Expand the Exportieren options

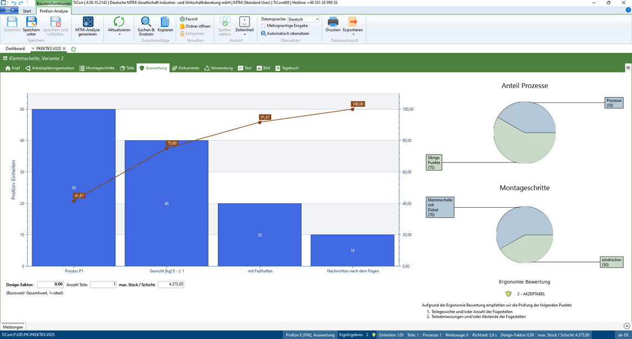[x=353, y=34]
